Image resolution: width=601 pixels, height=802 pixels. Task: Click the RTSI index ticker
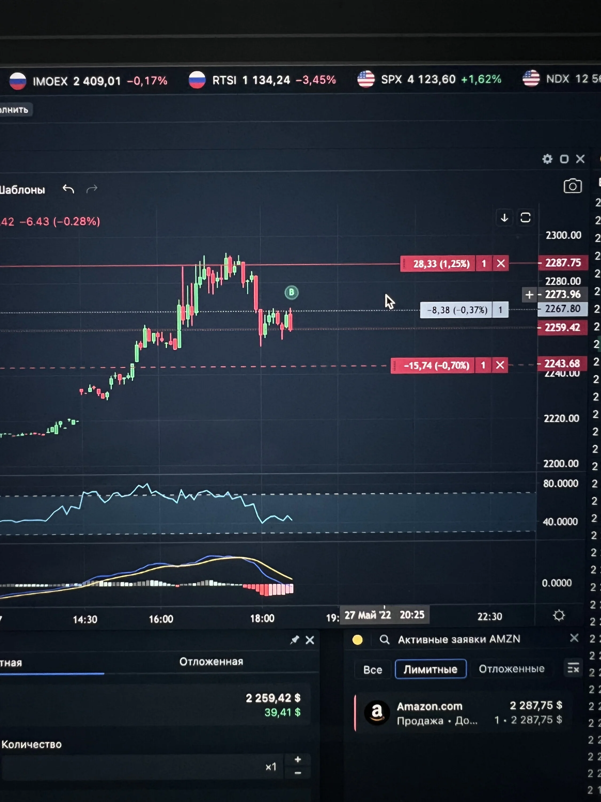(262, 80)
